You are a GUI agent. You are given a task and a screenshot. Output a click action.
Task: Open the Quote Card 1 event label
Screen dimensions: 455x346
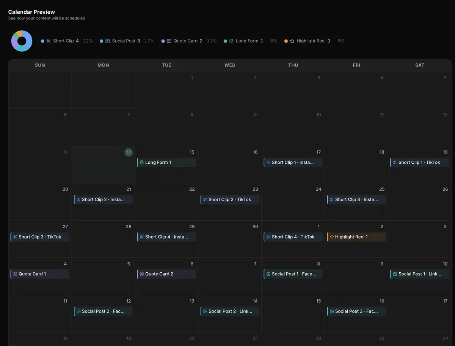[x=32, y=274]
